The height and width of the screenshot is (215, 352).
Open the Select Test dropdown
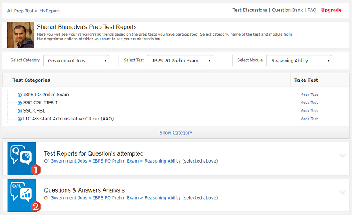tap(180, 61)
